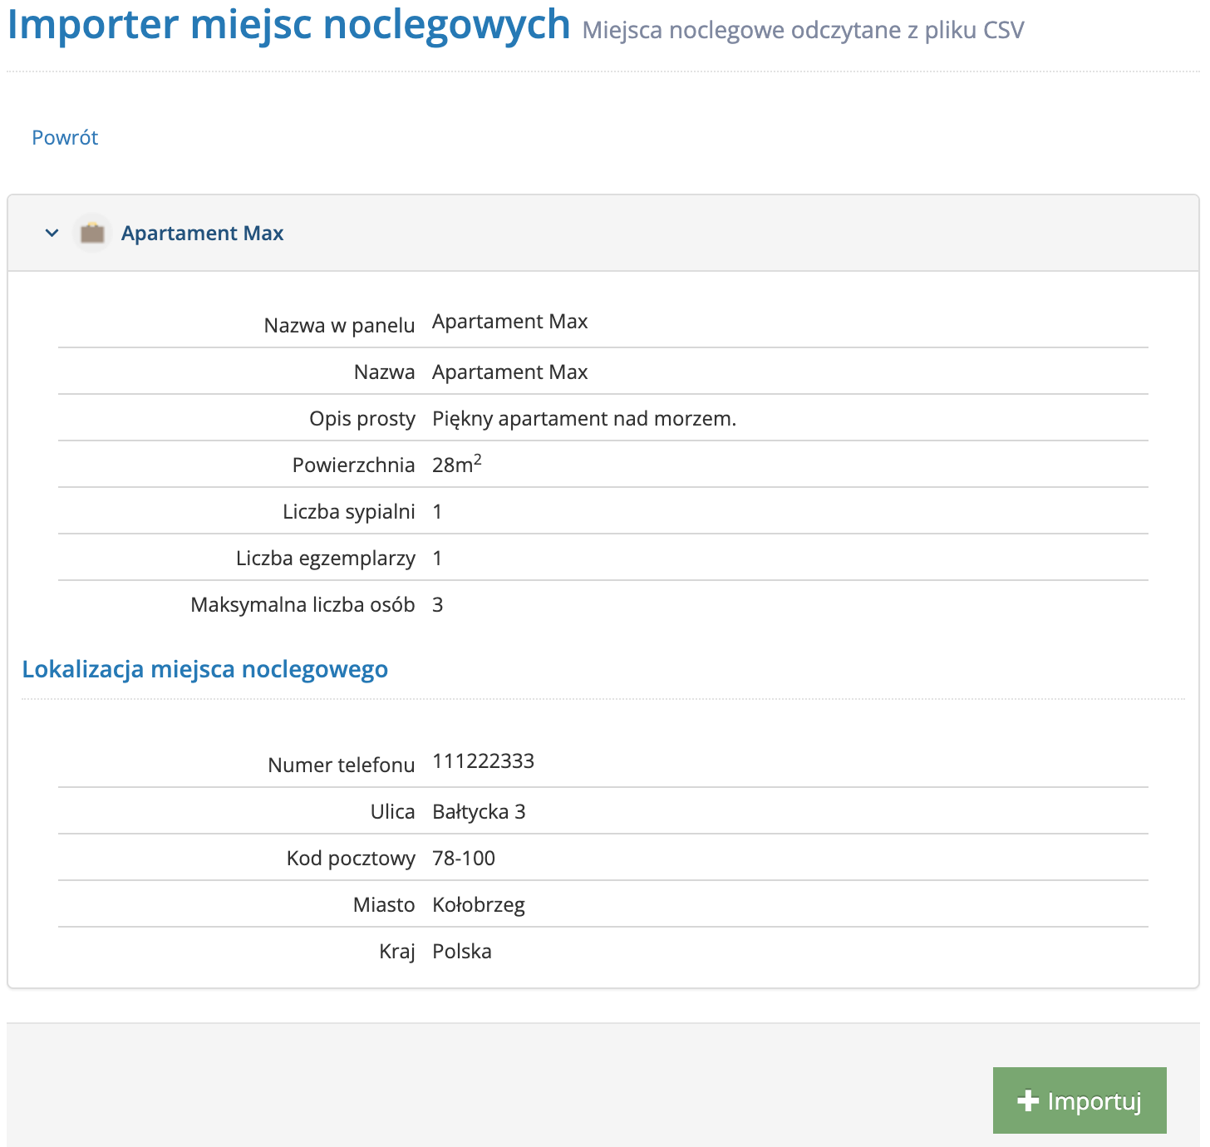The image size is (1210, 1147).
Task: Click the country value Polska
Action: tap(462, 952)
